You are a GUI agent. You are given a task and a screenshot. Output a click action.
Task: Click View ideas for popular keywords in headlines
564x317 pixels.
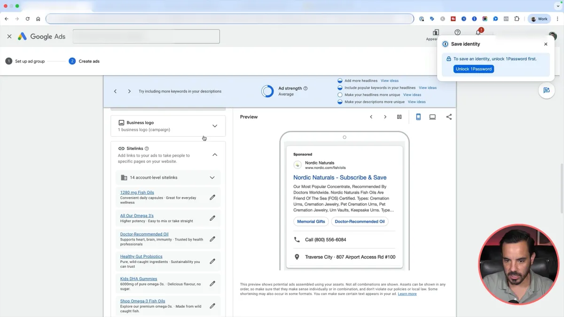coord(428,88)
